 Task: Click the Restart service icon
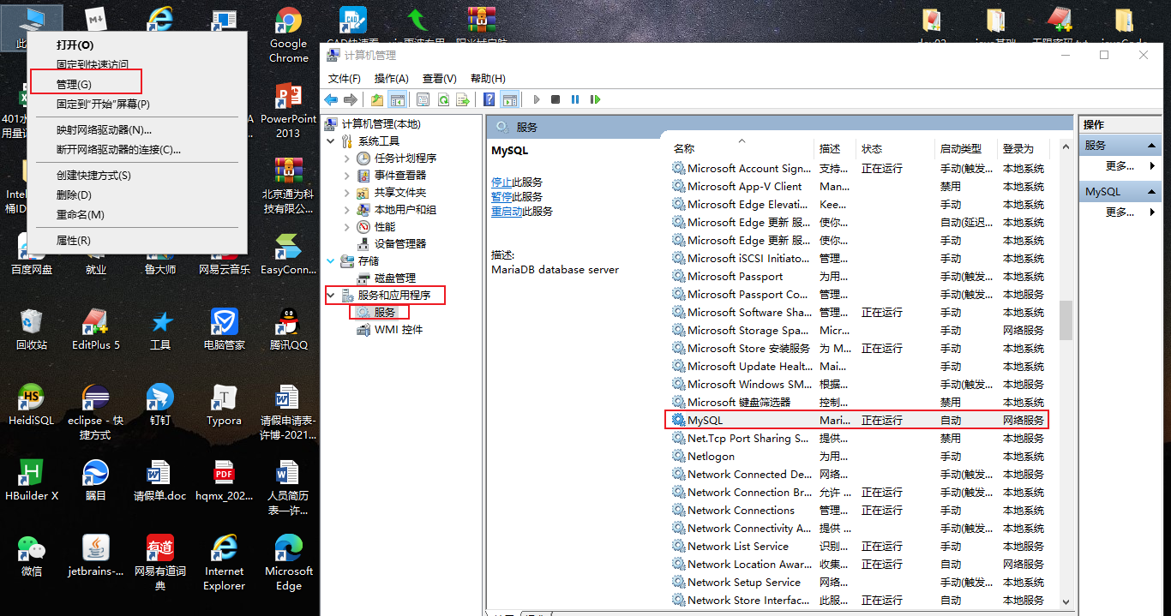(594, 99)
